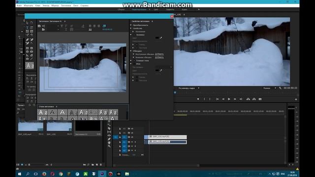Collapse the Свойства section
315x177 pixels.
click(x=131, y=29)
